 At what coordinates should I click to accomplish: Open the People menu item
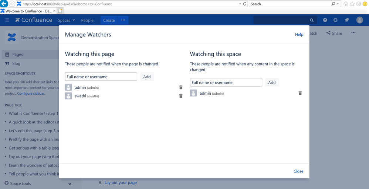click(x=87, y=20)
